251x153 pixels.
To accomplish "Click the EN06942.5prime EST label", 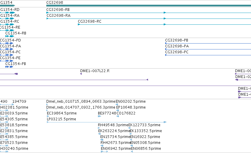I will (116, 149).
